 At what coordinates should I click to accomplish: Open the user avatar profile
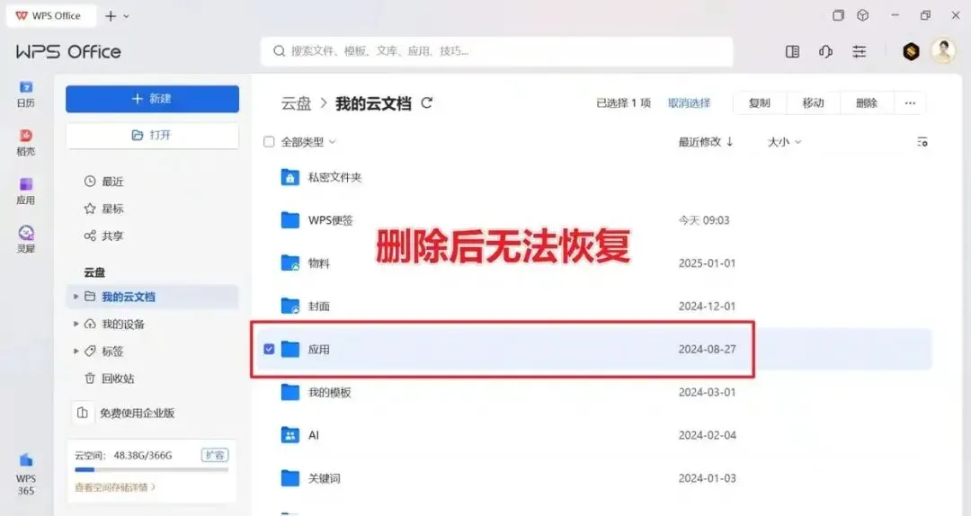pos(943,51)
